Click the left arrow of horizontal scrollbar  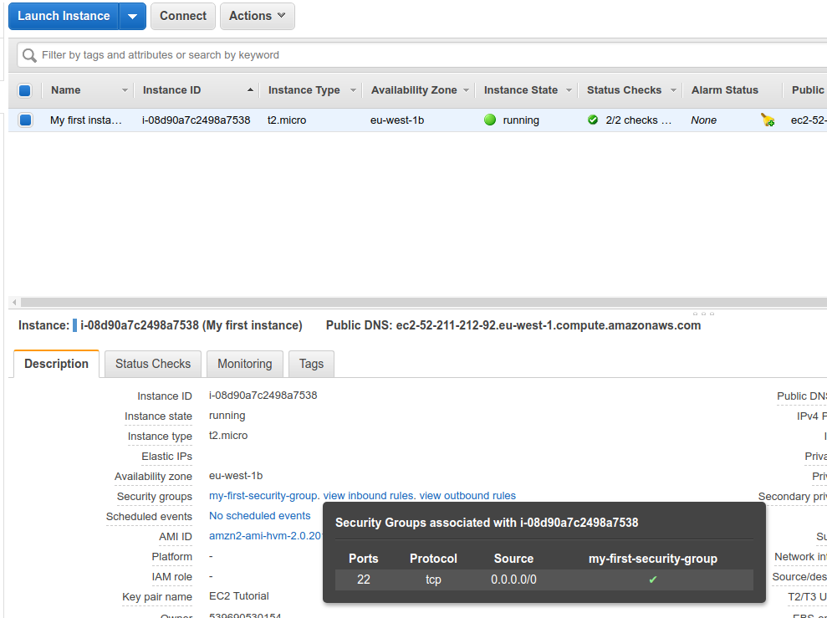pos(14,303)
